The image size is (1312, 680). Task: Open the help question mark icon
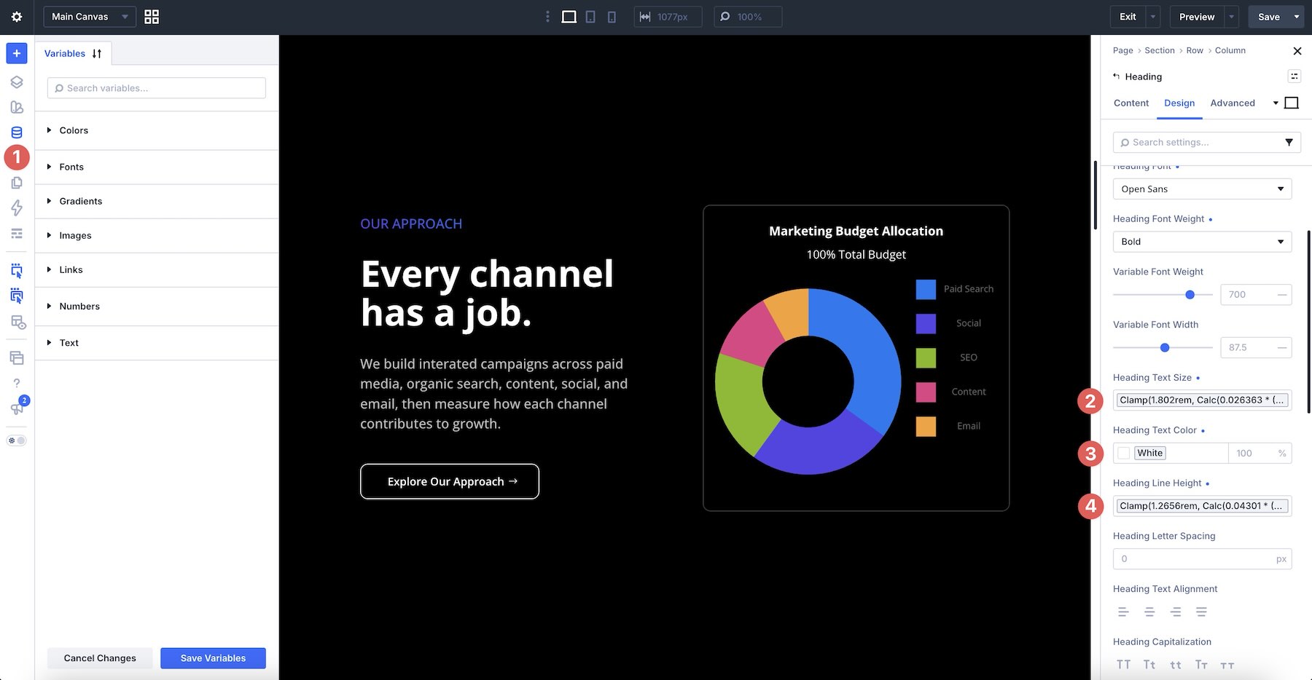(17, 383)
